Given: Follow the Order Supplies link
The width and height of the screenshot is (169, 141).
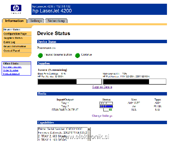Looking at the screenshot, I should click(11, 70).
